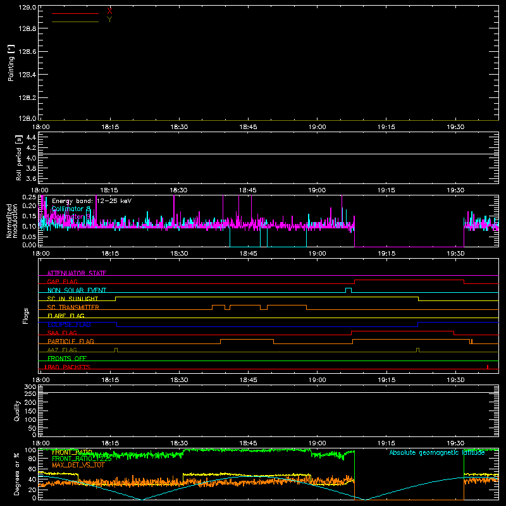Click the AAZ_FLAG pulse near 18:16
Screen dimensions: 506x506
tap(116, 350)
